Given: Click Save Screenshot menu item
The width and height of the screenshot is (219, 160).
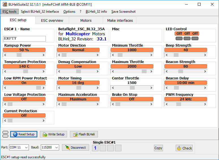Looking at the screenshot, I should 123,12.
